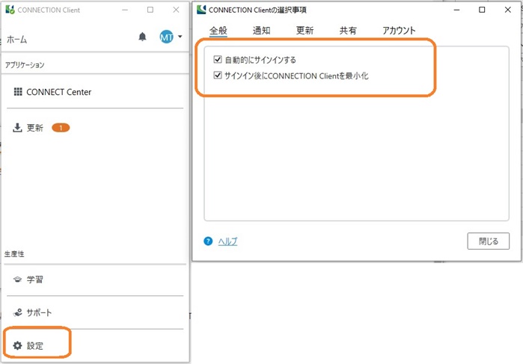
Task: Click the support hand icon
Action: click(x=17, y=312)
